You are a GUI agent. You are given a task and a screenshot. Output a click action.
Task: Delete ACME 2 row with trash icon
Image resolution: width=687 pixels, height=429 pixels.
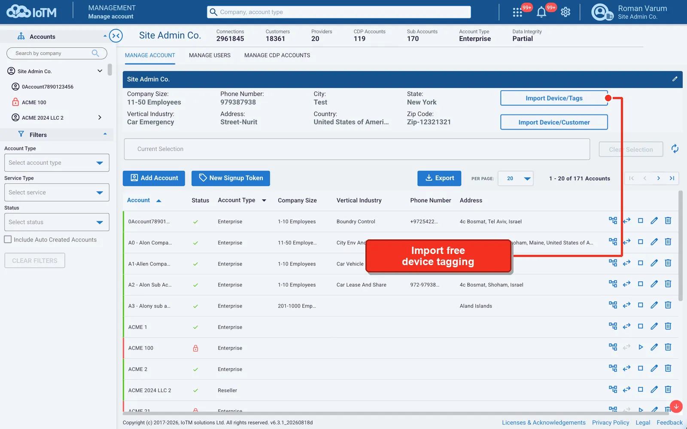(668, 368)
